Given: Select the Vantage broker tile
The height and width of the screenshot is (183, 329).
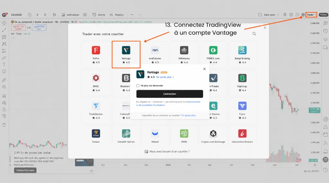Looking at the screenshot, I should tap(126, 55).
